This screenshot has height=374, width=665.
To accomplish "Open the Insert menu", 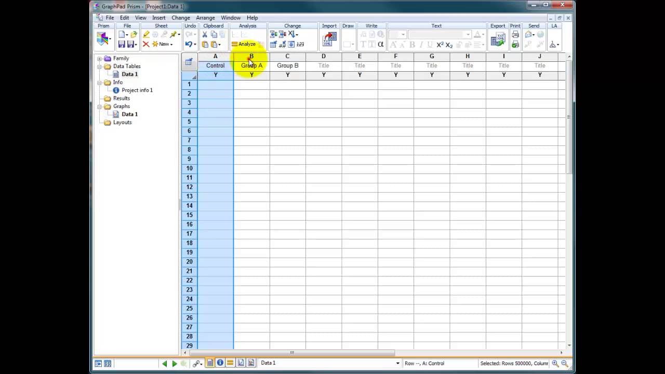I will [x=159, y=18].
